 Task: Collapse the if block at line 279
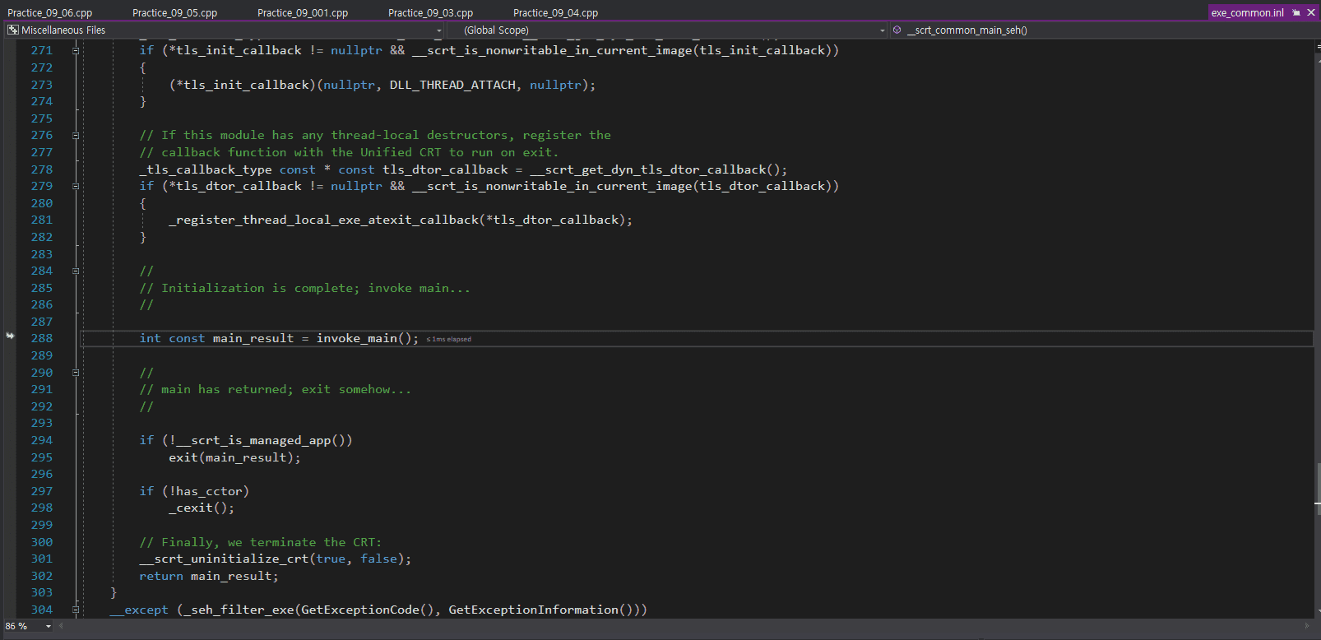click(76, 186)
